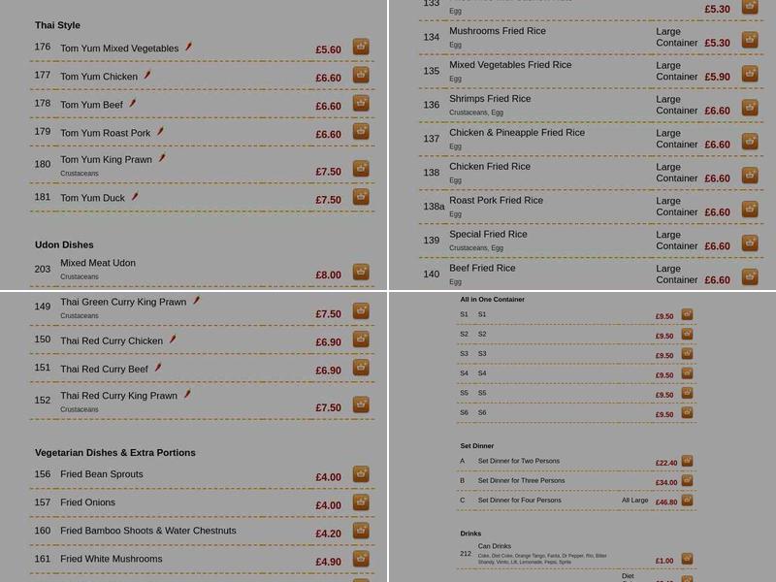
Task: Add Set Dinner for Two Persons to basket
Action: click(687, 462)
